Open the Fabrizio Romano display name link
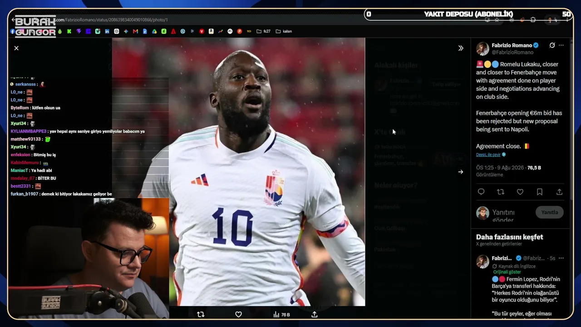Viewport: 581px width, 327px height. [512, 45]
